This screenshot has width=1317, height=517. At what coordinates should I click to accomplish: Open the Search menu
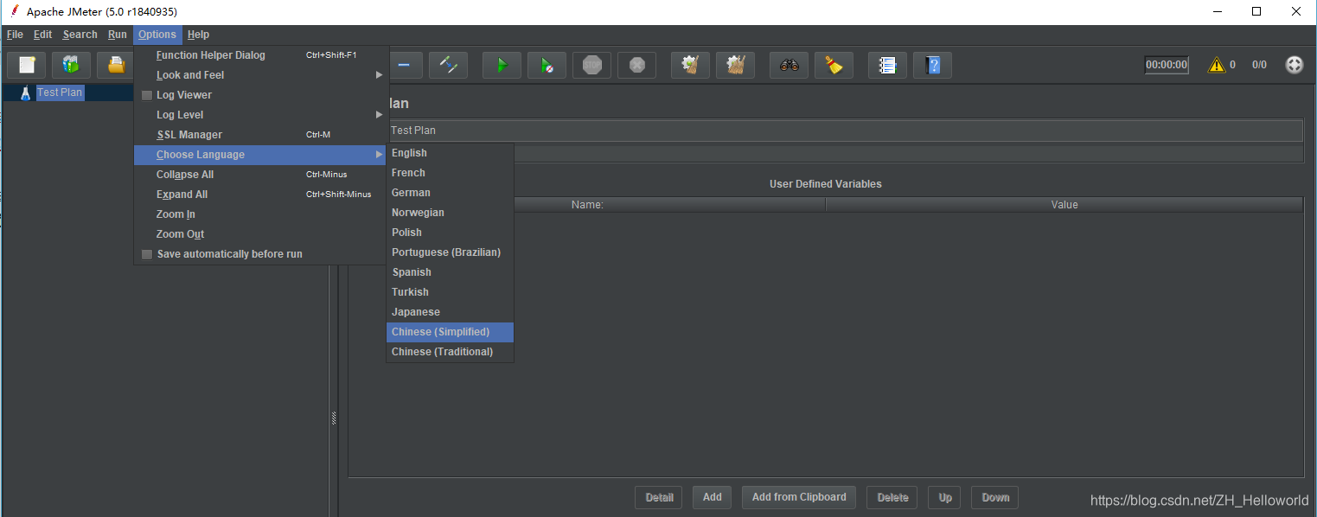pos(80,35)
